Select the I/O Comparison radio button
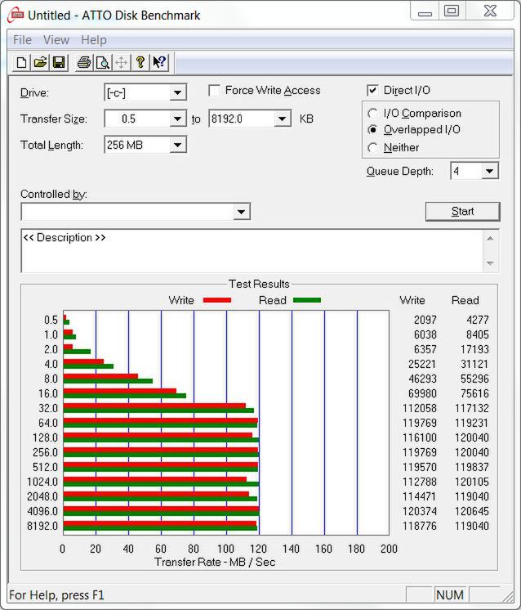 pyautogui.click(x=372, y=113)
